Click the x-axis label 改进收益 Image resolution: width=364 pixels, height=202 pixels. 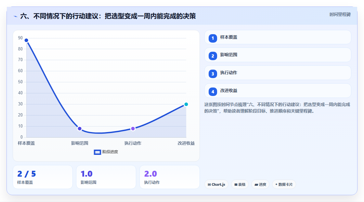(186, 143)
